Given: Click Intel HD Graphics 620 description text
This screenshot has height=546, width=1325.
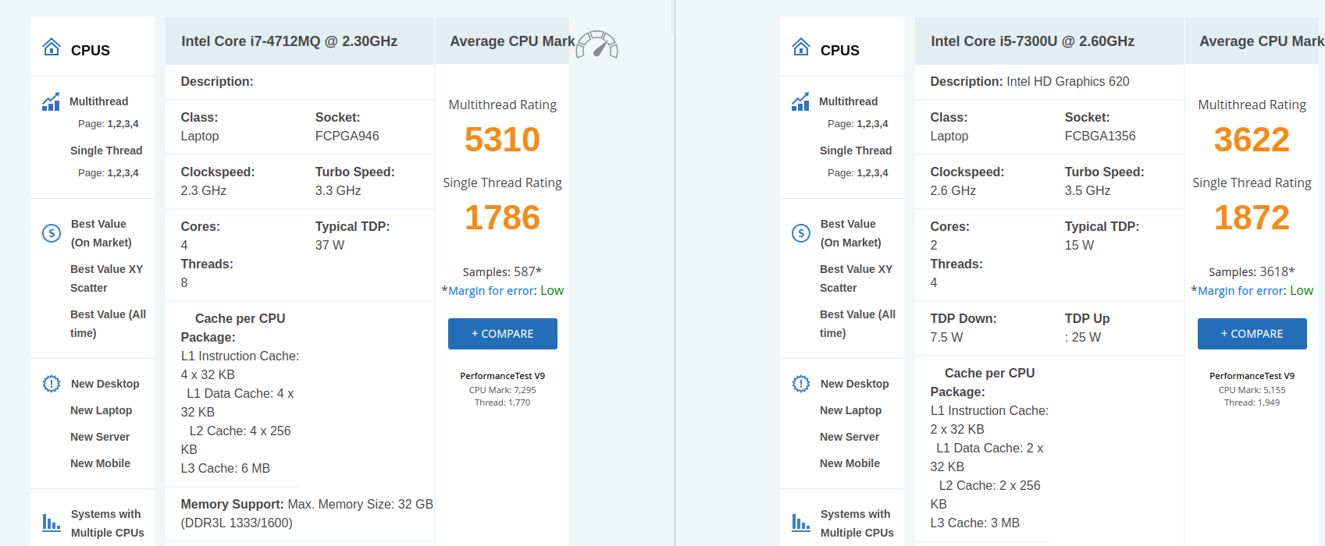Looking at the screenshot, I should 1068,81.
